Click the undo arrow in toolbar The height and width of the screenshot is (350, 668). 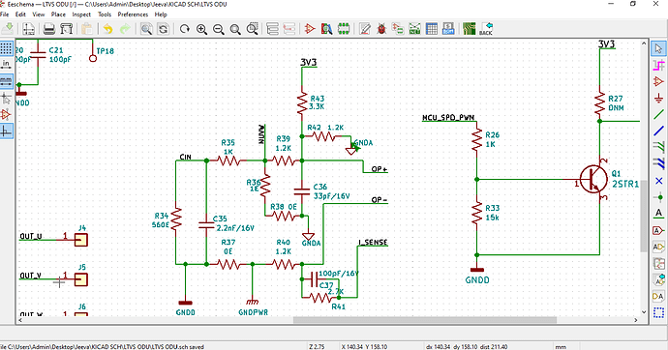coord(107,29)
